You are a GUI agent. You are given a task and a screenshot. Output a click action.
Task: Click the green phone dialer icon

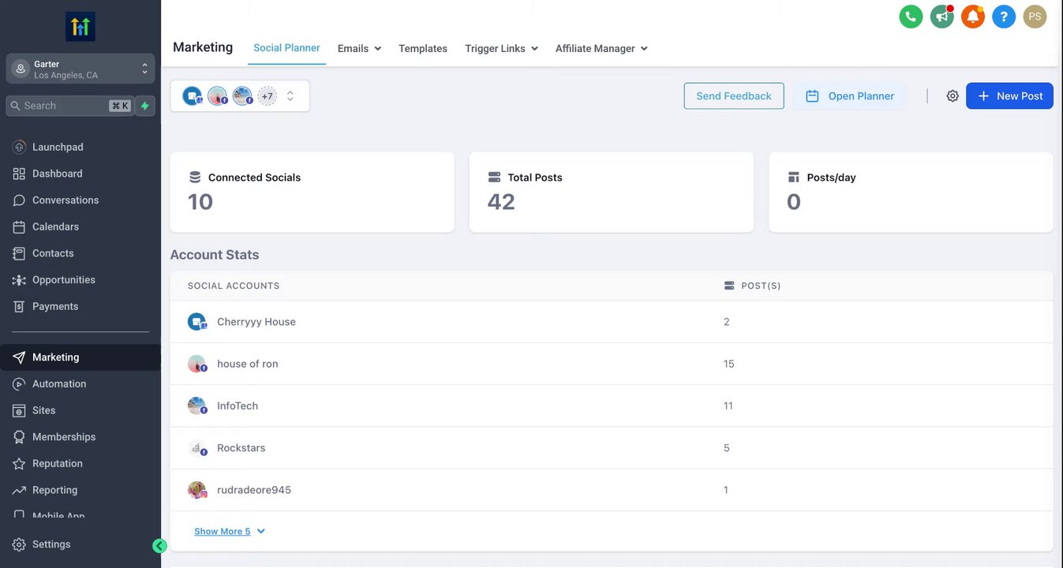(911, 17)
